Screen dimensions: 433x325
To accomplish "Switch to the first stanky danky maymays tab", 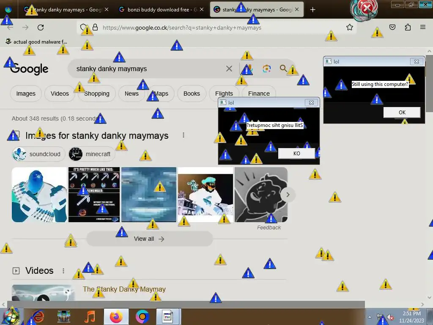I will pyautogui.click(x=66, y=10).
